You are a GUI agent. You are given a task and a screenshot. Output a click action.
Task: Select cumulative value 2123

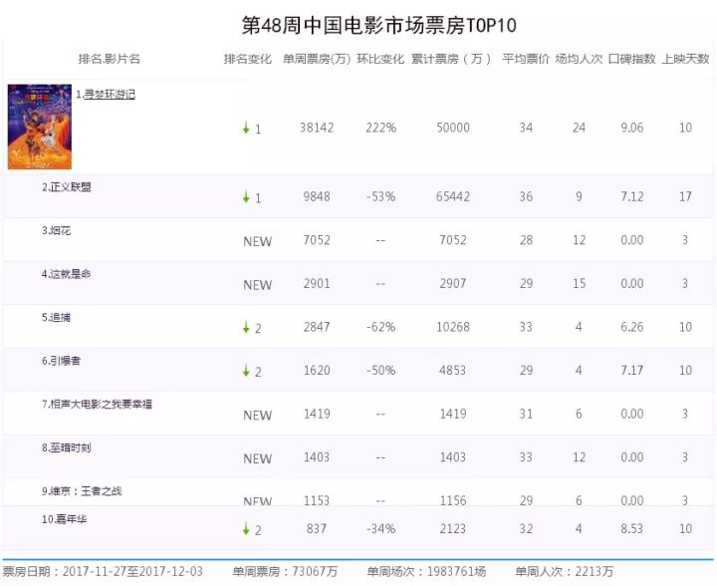pos(453,529)
